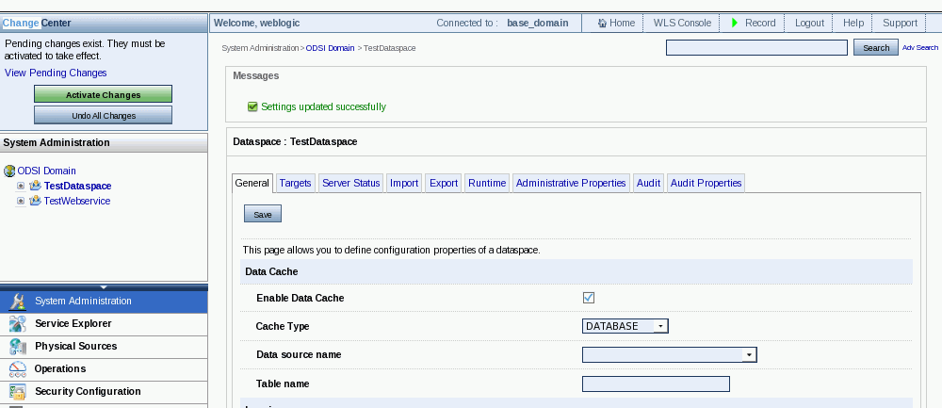Click the green success checkmark icon
The width and height of the screenshot is (942, 408).
(252, 107)
